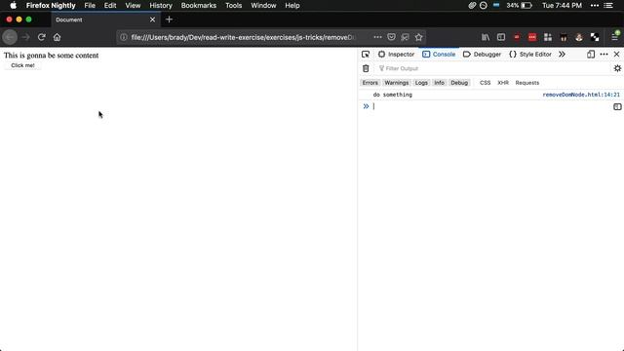Toggle the Logs filter

click(x=421, y=83)
